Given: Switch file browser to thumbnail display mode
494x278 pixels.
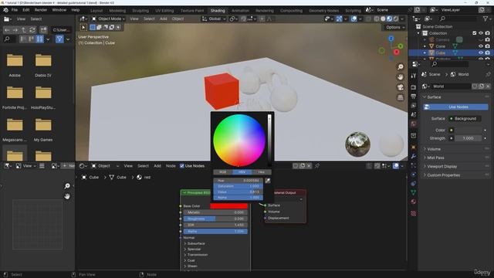Looking at the screenshot, I should point(39,39).
